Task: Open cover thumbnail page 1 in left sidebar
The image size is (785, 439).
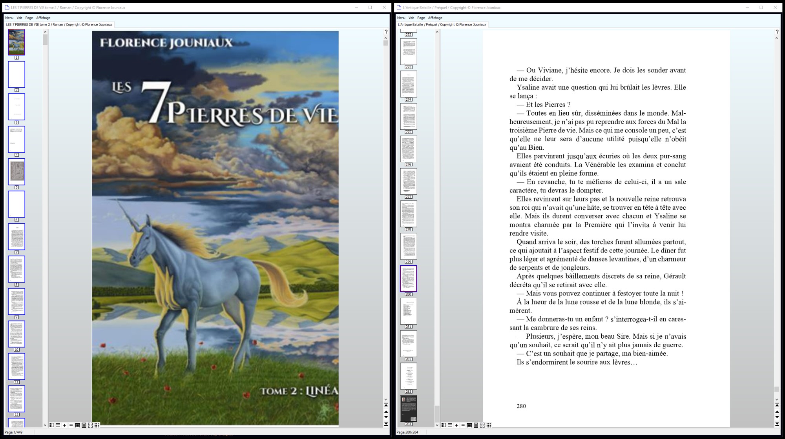Action: [16, 42]
